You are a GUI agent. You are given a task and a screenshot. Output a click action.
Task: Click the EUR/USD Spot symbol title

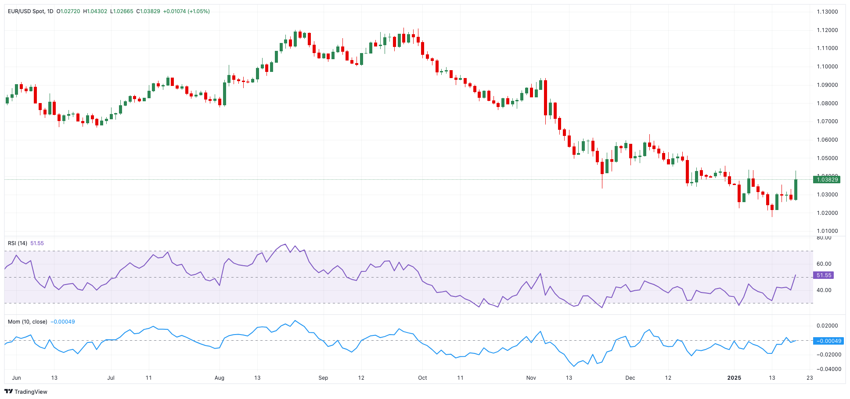point(26,11)
